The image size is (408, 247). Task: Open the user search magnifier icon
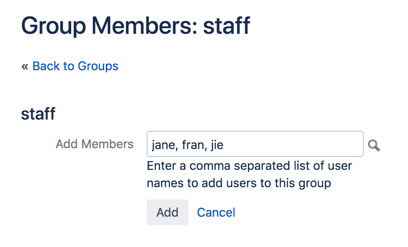coord(374,145)
